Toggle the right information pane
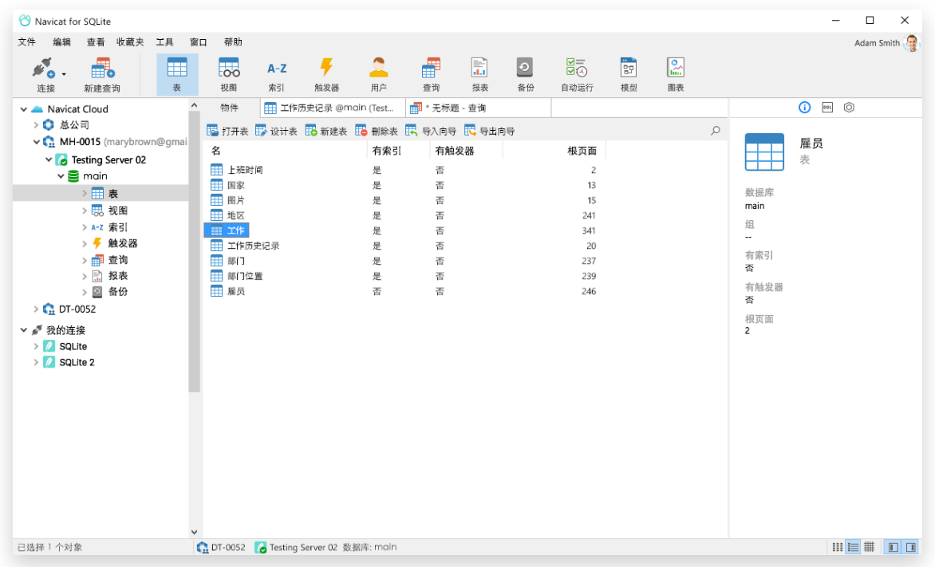This screenshot has height=567, width=935. coord(910,547)
